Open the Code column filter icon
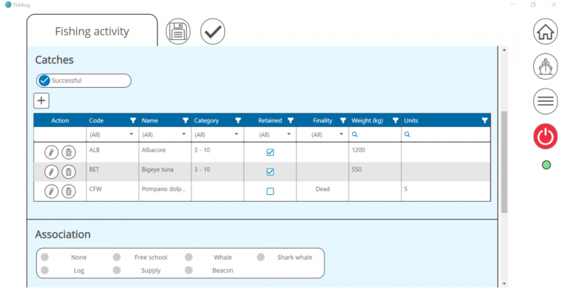The height and width of the screenshot is (288, 568). coord(133,120)
